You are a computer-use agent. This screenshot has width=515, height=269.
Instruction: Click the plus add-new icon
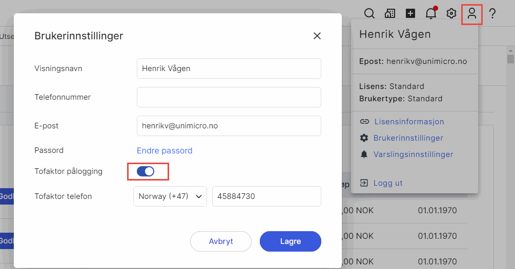pos(410,14)
